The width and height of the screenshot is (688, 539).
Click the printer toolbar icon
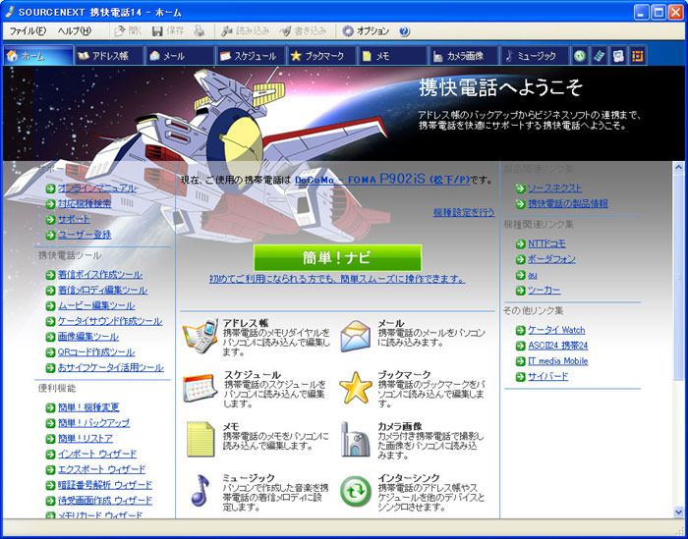tap(200, 30)
